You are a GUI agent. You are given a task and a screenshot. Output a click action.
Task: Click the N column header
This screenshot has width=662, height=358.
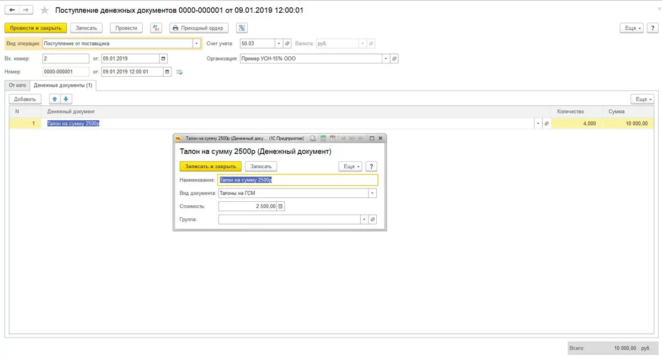click(26, 111)
